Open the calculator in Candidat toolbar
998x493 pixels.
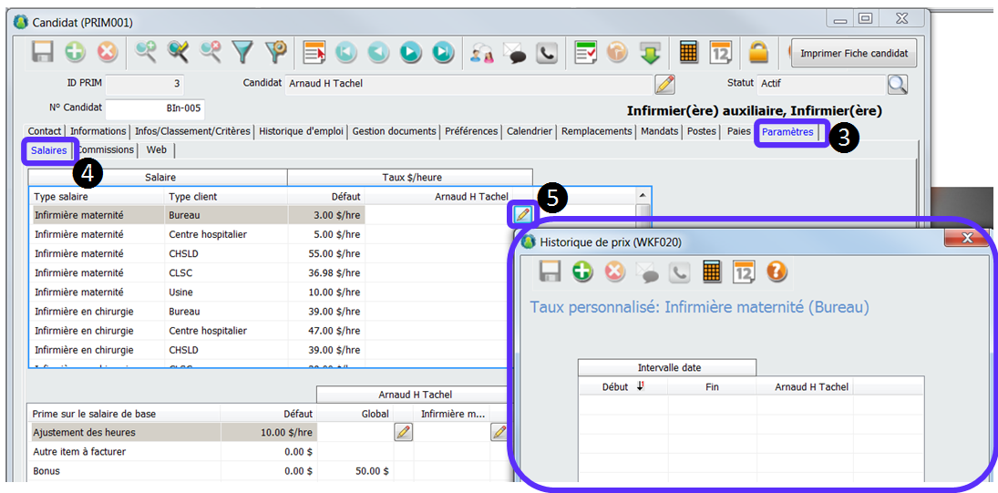[x=688, y=53]
